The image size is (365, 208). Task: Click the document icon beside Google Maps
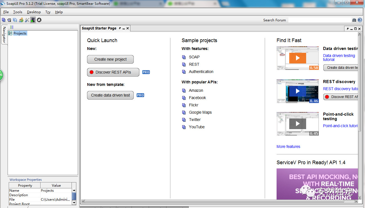click(184, 112)
